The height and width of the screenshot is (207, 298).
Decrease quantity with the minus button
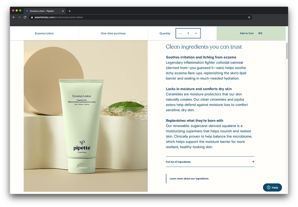tap(181, 33)
